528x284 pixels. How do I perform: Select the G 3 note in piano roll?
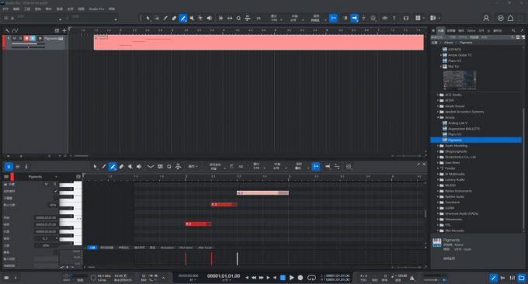[x=262, y=192]
